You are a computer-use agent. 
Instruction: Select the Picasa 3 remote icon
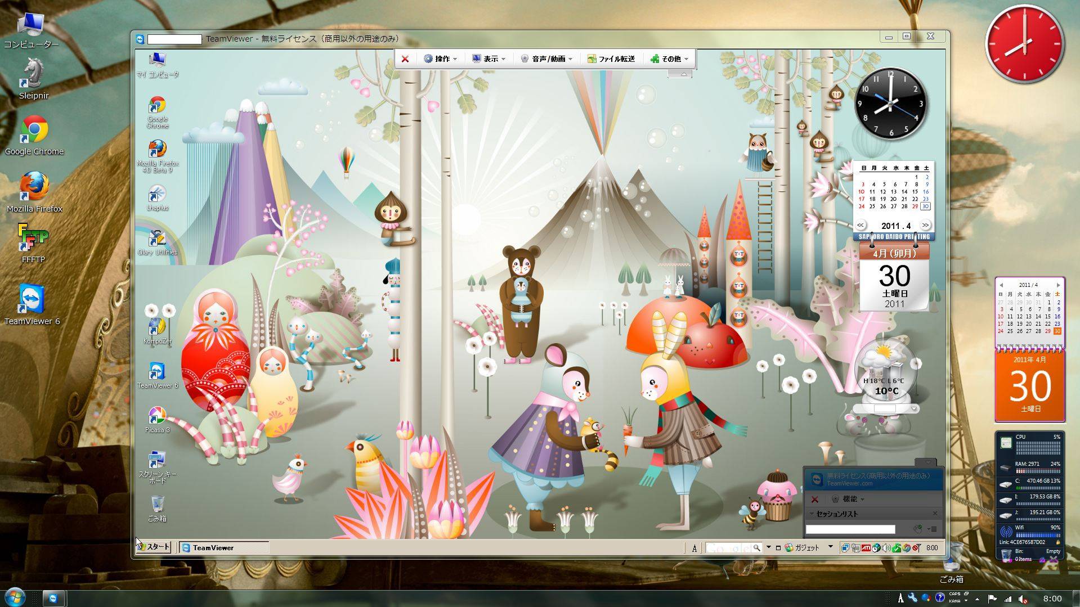(x=158, y=420)
